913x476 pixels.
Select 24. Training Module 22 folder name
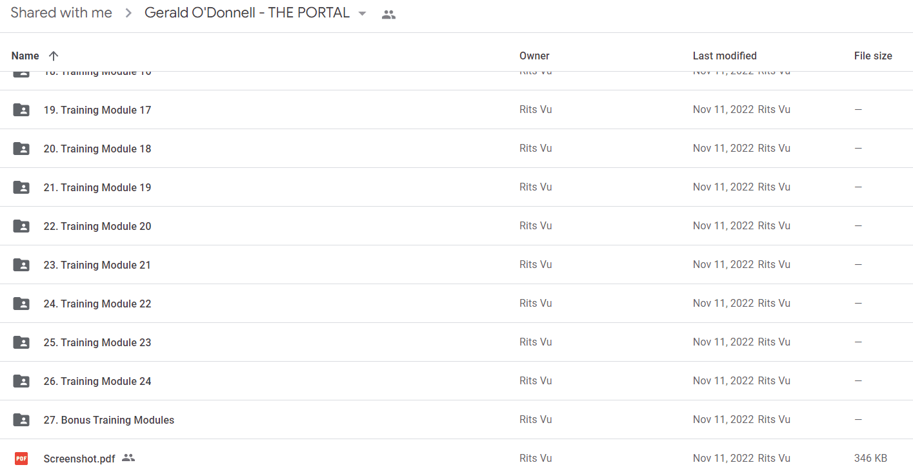click(97, 304)
